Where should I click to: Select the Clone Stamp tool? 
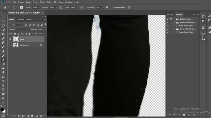[x=3, y=51]
